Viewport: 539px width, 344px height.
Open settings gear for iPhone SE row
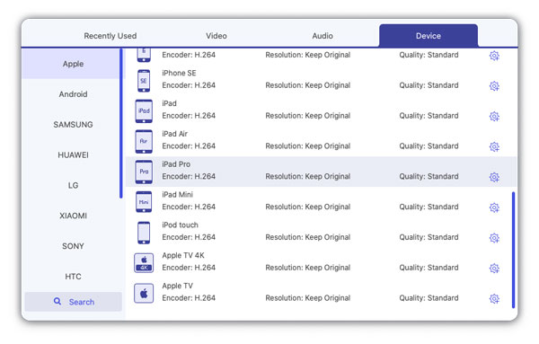click(494, 86)
